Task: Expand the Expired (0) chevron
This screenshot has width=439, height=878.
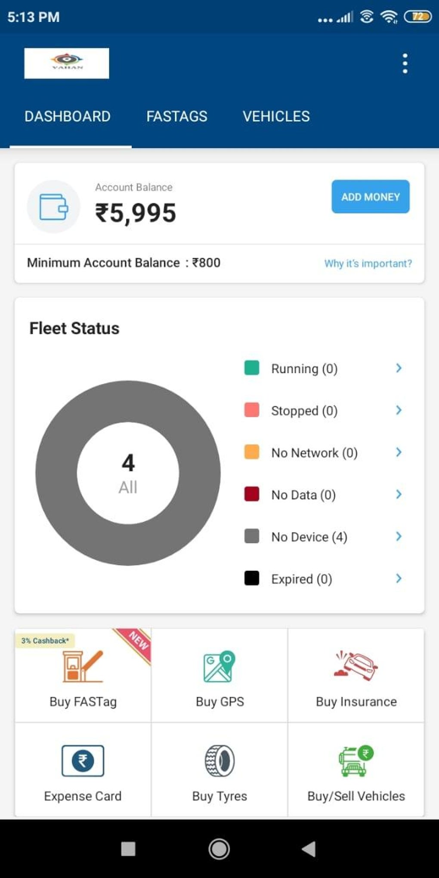Action: [399, 578]
